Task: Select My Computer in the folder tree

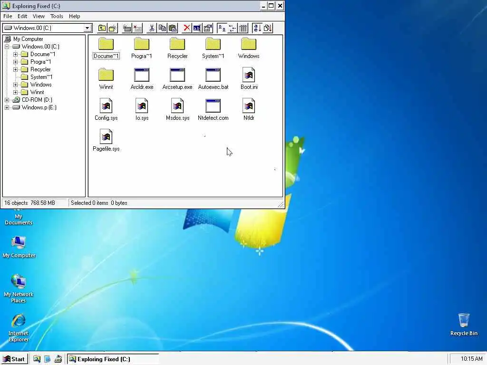Action: tap(28, 39)
